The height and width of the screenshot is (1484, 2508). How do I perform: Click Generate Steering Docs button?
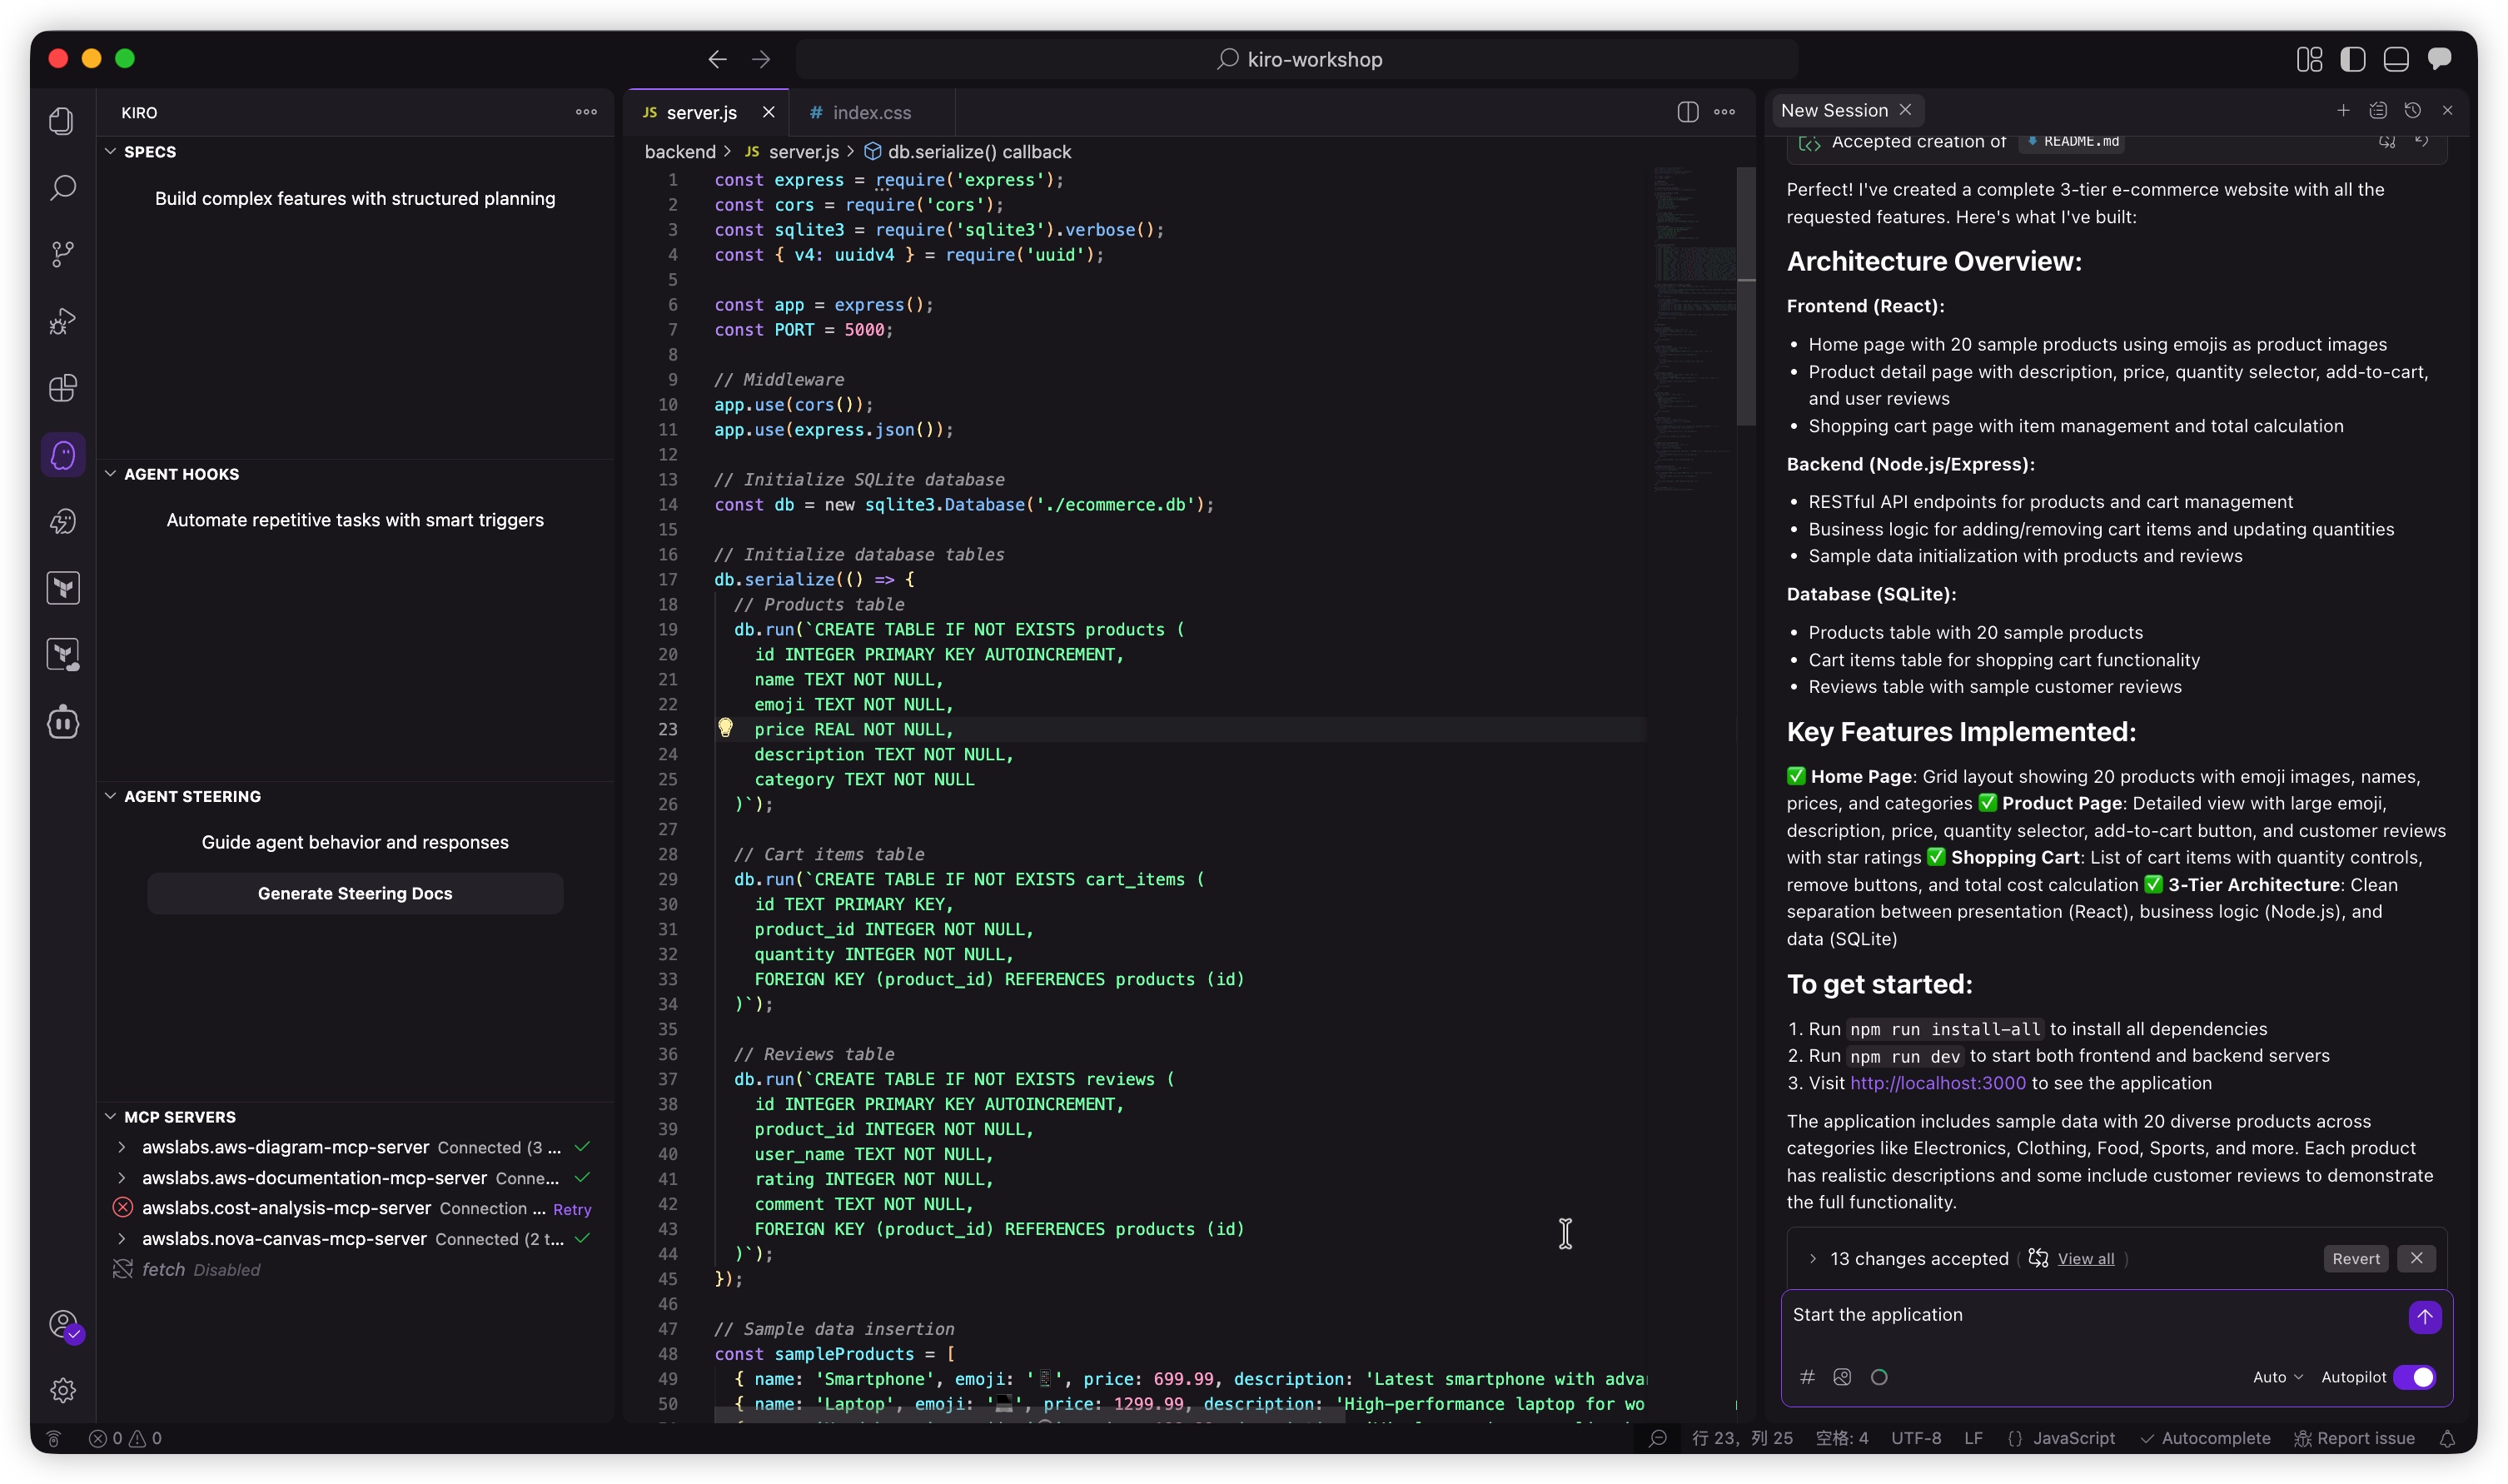pyautogui.click(x=355, y=893)
